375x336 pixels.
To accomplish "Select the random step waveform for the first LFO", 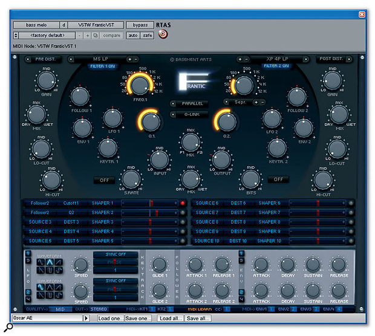I will (x=59, y=270).
